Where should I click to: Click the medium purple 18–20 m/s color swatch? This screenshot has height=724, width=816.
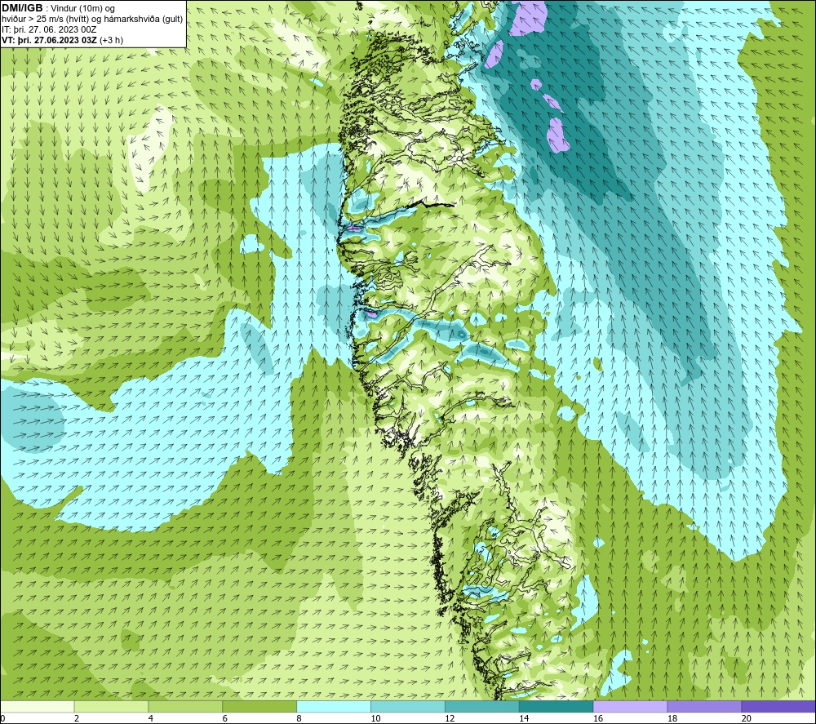[x=705, y=706]
